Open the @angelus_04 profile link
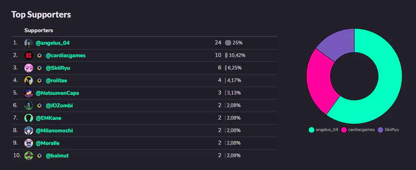The image size is (416, 170). (x=53, y=43)
